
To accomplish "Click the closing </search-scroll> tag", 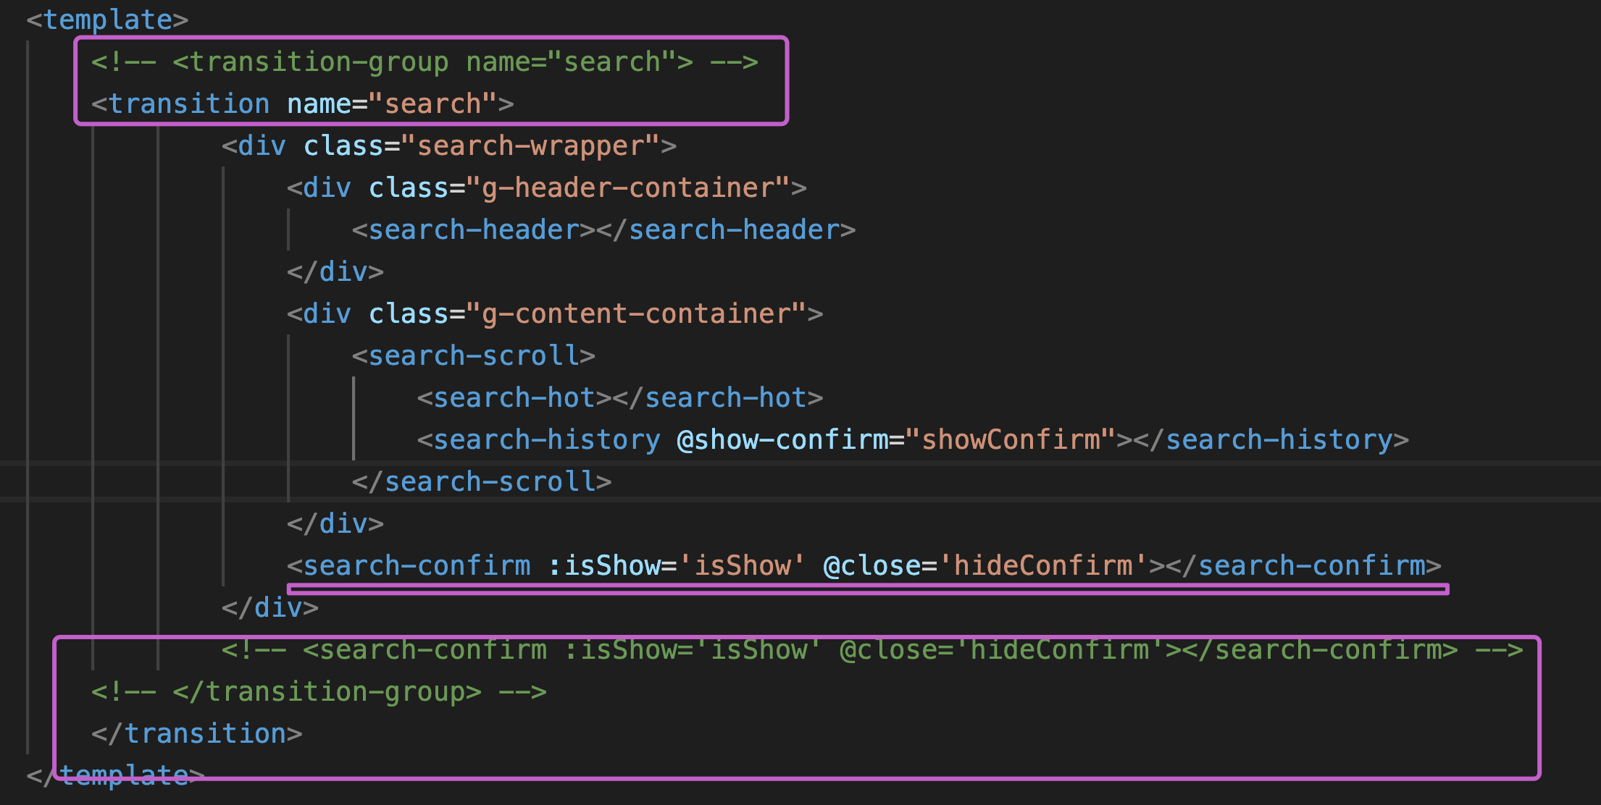I will [482, 481].
